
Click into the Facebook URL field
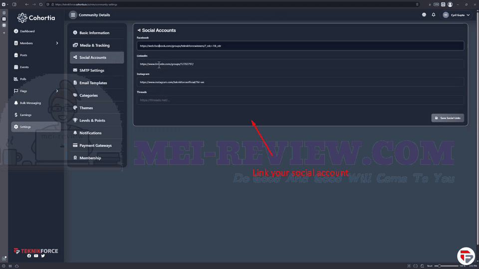[x=300, y=46]
